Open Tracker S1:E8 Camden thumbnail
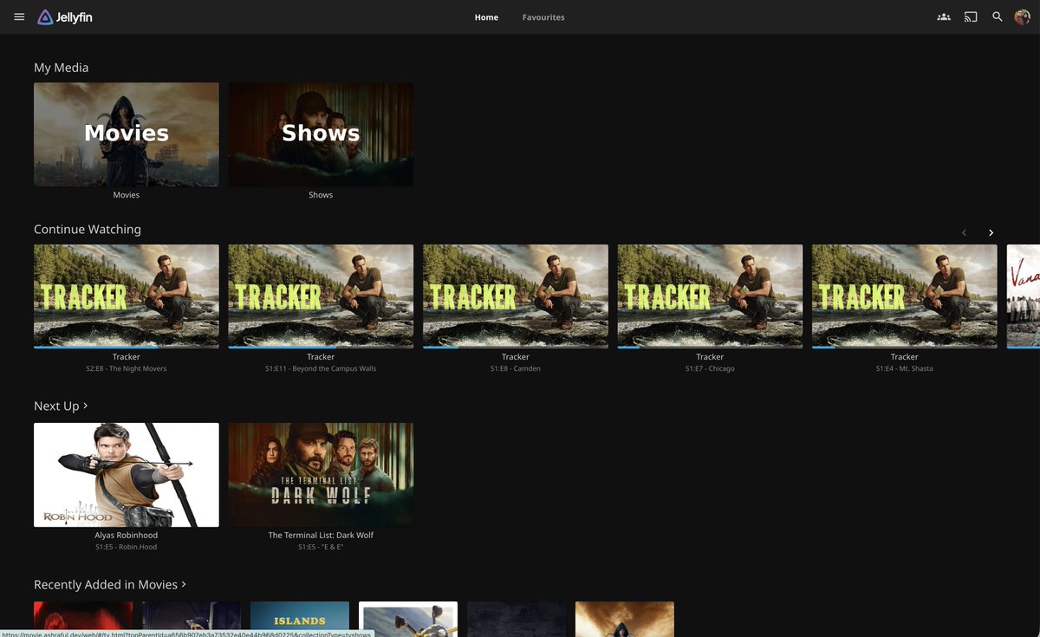The width and height of the screenshot is (1040, 637). pyautogui.click(x=516, y=296)
